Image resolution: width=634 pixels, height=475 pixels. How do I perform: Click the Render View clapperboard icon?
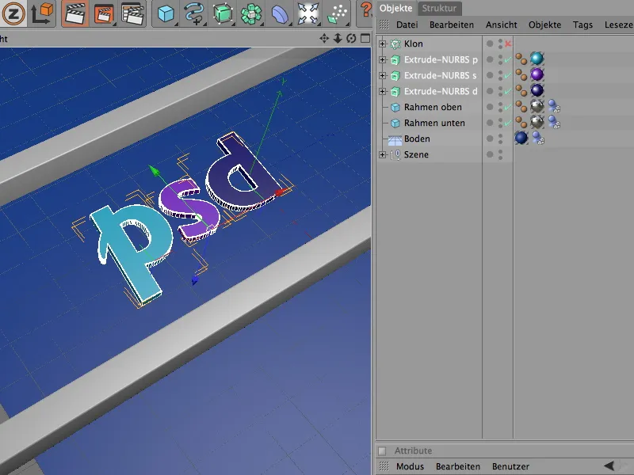point(74,13)
